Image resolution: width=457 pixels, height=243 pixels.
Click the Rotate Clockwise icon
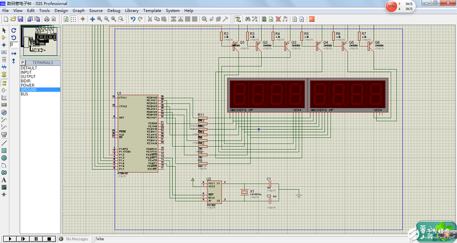tap(14, 30)
